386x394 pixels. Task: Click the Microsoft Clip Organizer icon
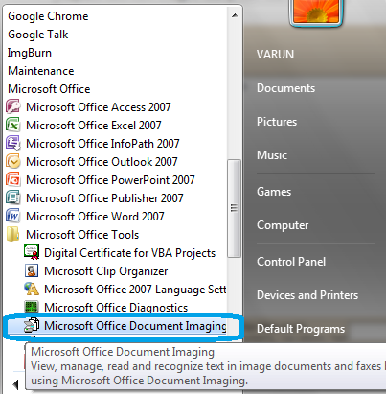[x=32, y=270]
